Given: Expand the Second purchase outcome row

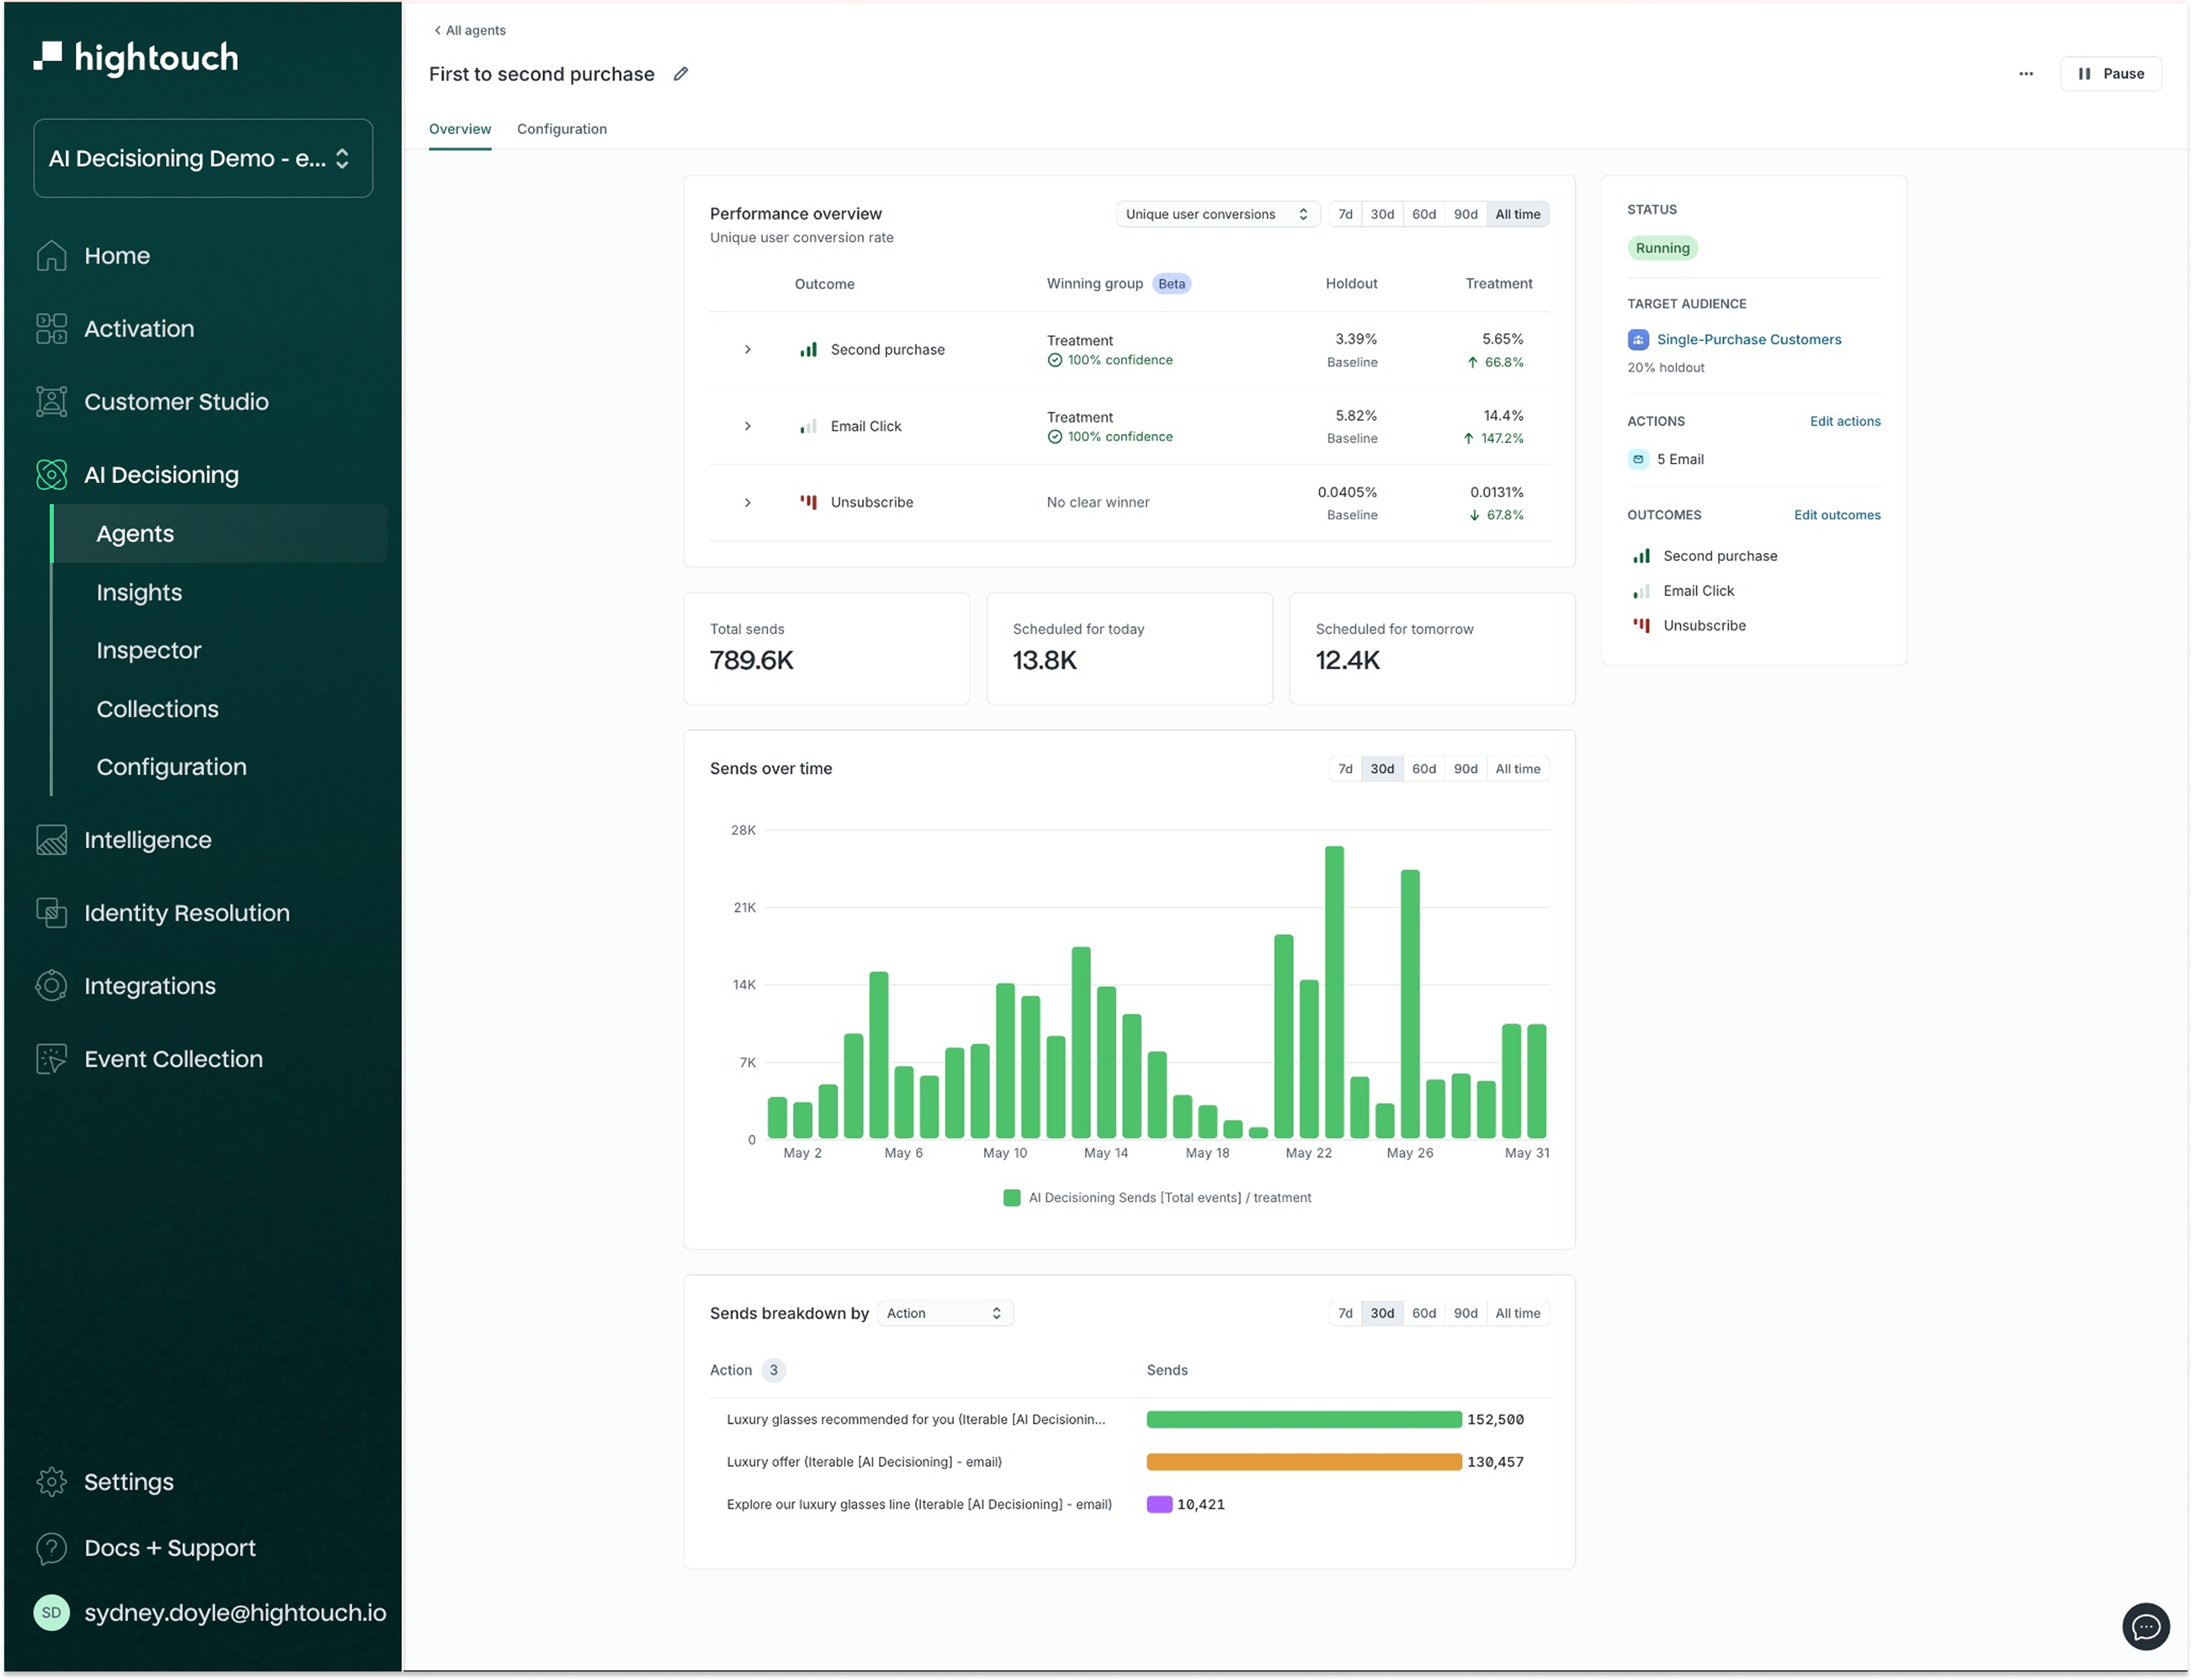Looking at the screenshot, I should point(747,350).
